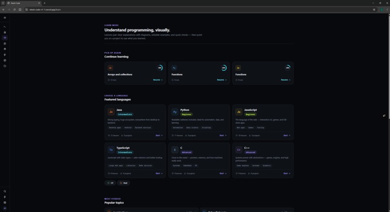Select the Java icon in Featured languages
This screenshot has height=212, width=390.
(111, 112)
